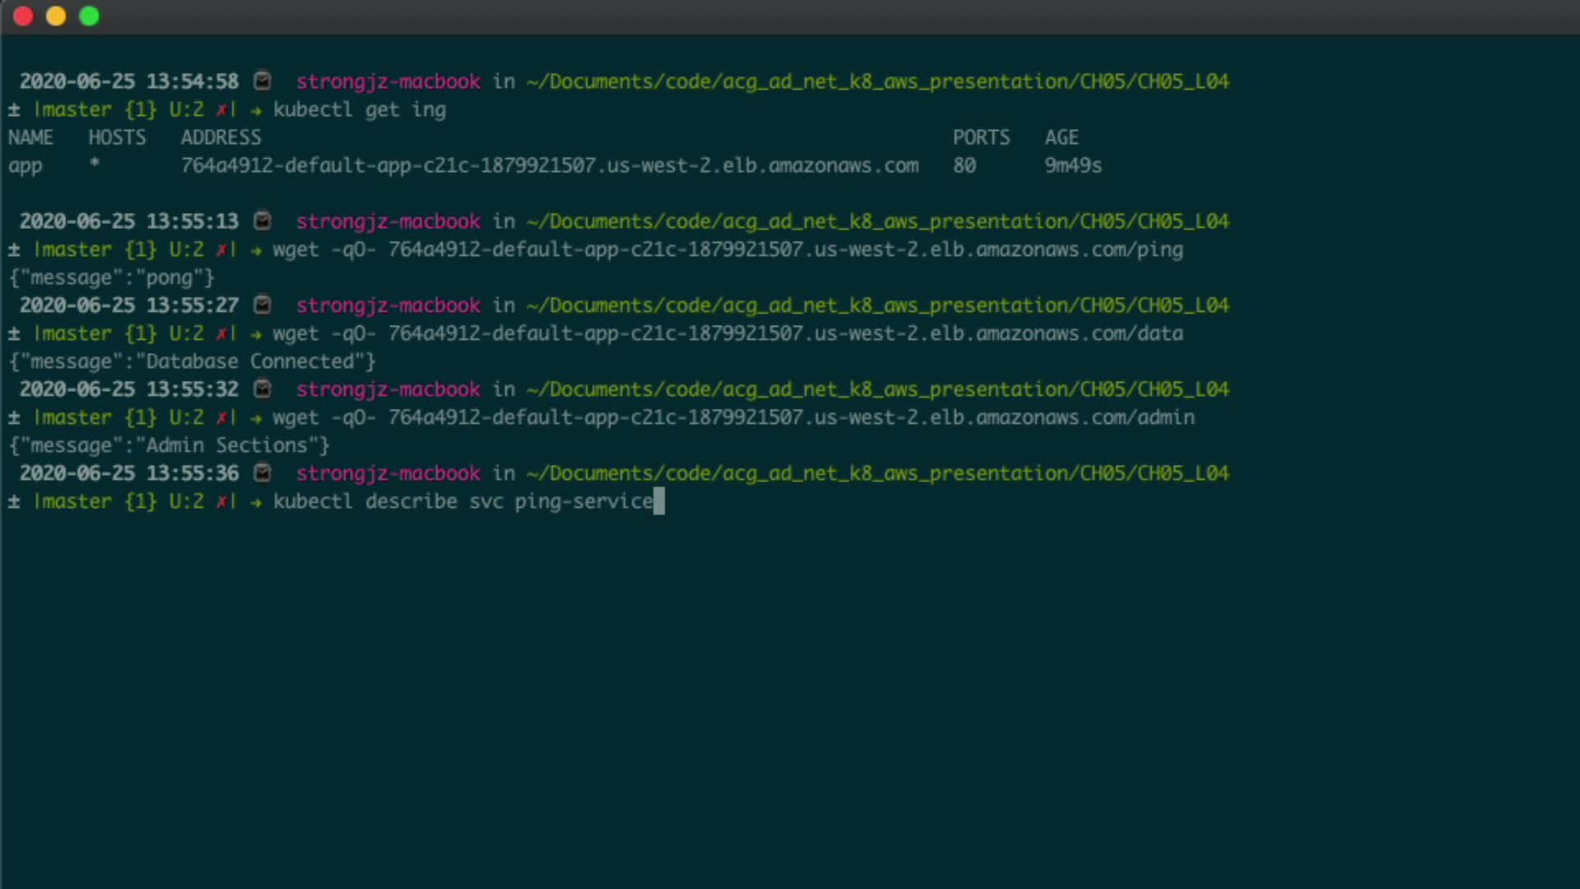The width and height of the screenshot is (1580, 889).
Task: Click the icon beside the 13:55:32 timestamp
Action: 263,389
